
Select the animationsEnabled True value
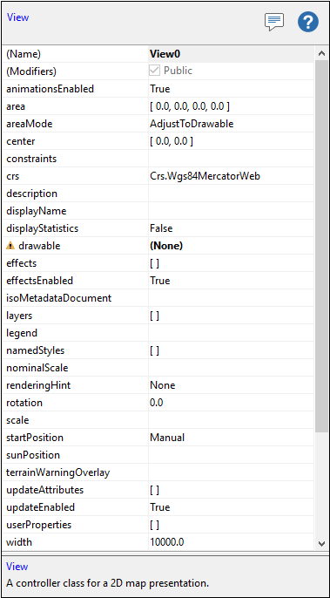coord(159,89)
